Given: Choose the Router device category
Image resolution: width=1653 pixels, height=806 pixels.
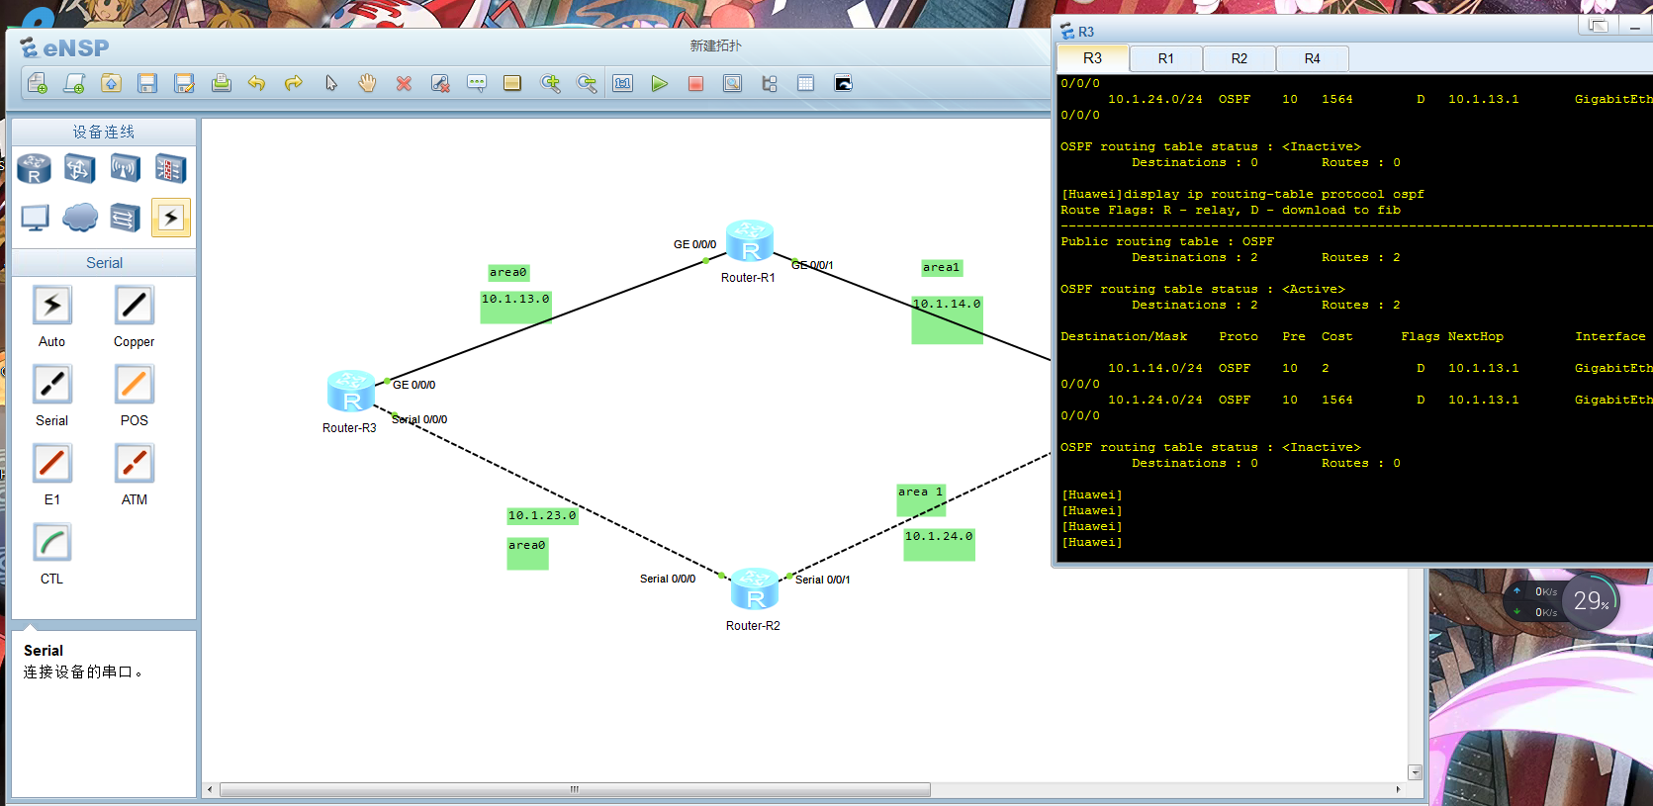Looking at the screenshot, I should [35, 169].
